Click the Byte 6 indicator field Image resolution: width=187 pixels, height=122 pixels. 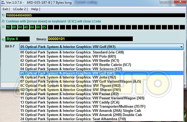coord(17,39)
